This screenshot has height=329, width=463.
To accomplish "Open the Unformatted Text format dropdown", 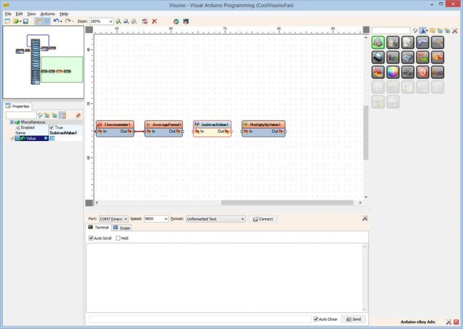I will [x=242, y=219].
